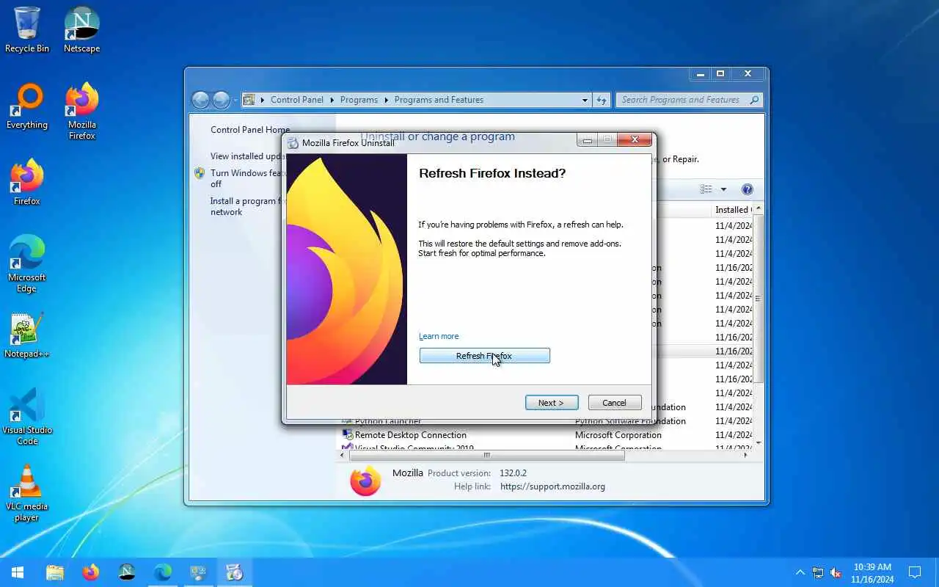Click the Firefox Uninstall taskbar button

coord(235,572)
